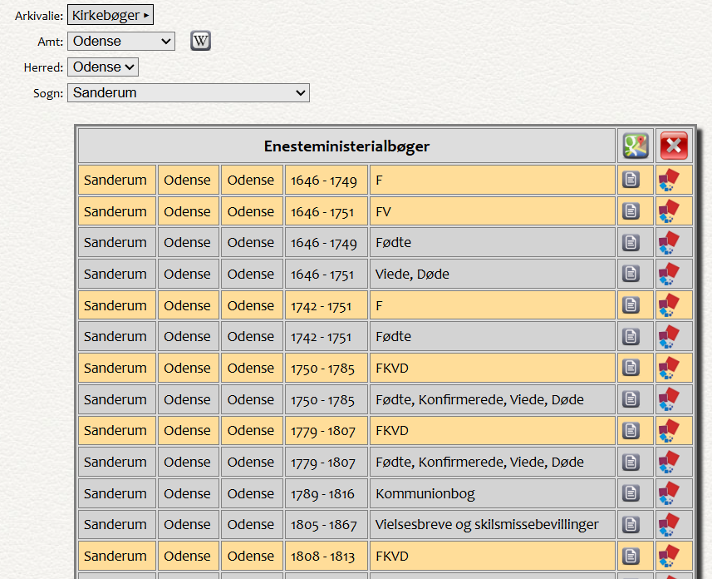712x579 pixels.
Task: Expand the Herred dropdown
Action: [x=103, y=67]
